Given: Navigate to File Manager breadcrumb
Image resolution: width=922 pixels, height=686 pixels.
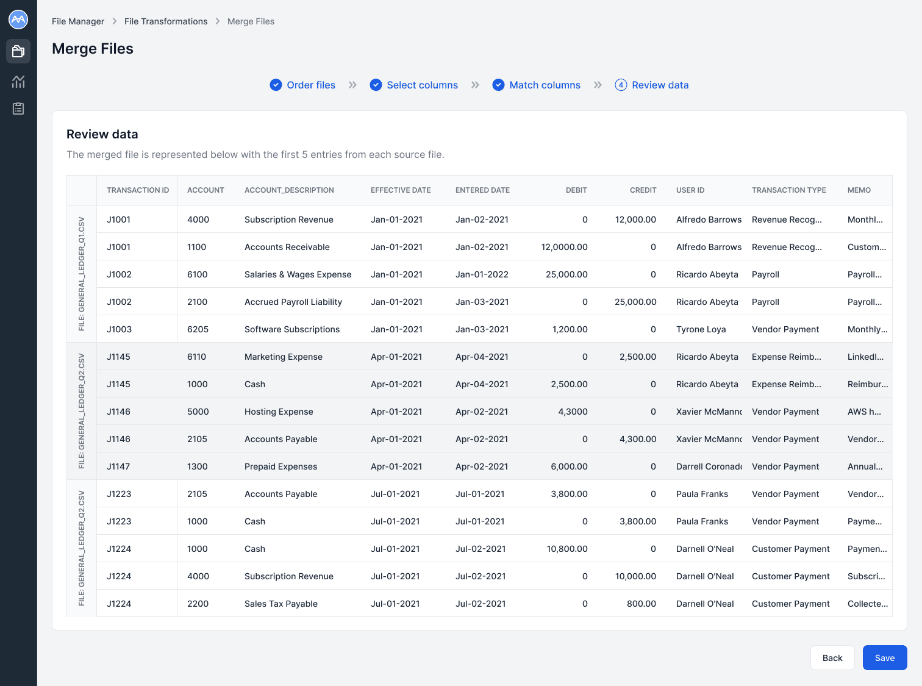Looking at the screenshot, I should 78,21.
